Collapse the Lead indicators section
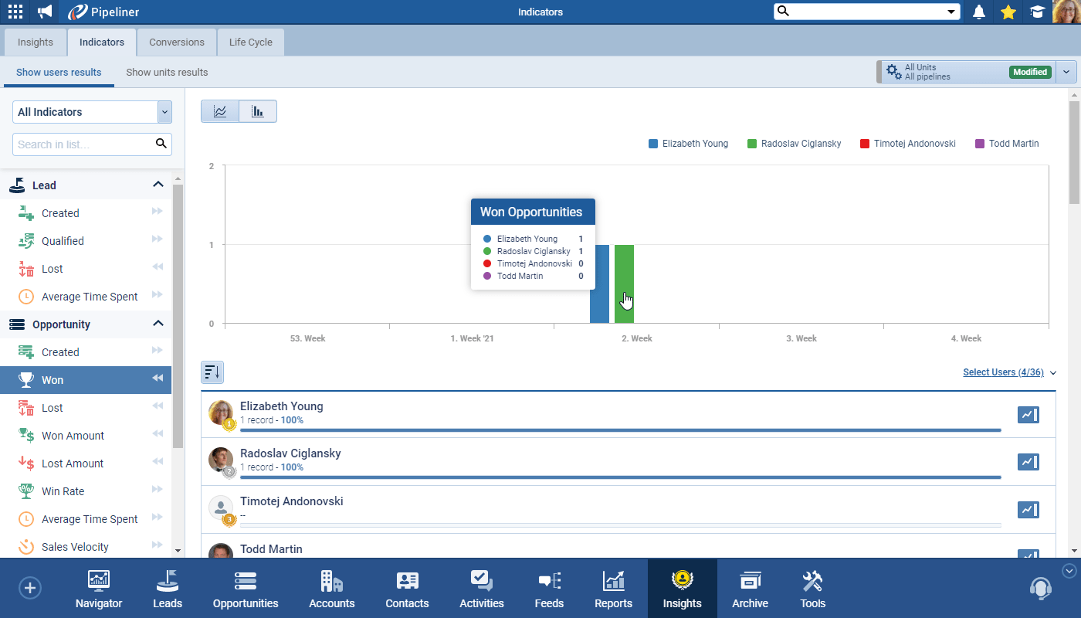The height and width of the screenshot is (618, 1081). [x=158, y=185]
